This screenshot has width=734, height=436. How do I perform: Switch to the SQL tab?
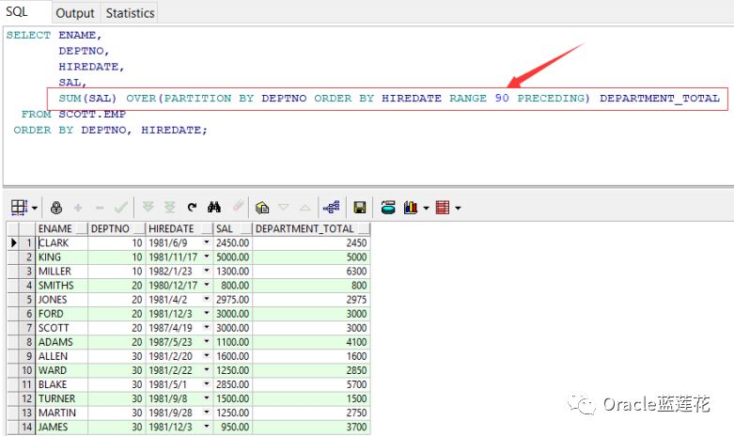[17, 11]
